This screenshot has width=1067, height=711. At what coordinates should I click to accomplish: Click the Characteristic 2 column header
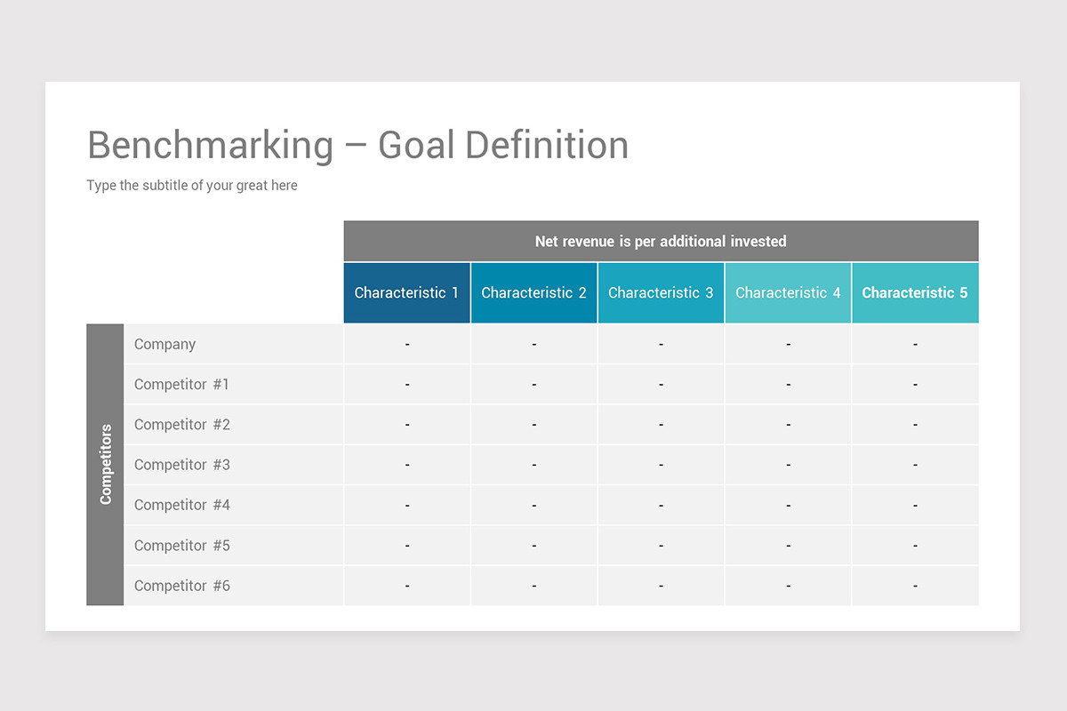coord(534,292)
